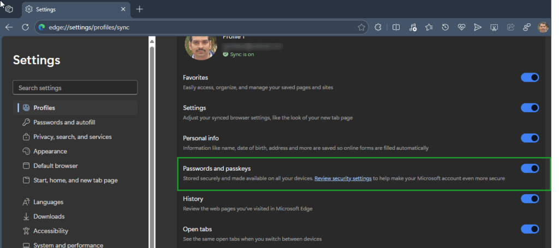Go to Downloads settings
The height and width of the screenshot is (248, 559).
[49, 216]
